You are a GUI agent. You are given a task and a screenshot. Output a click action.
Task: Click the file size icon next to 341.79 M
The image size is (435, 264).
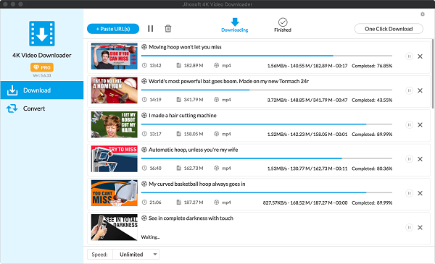click(x=179, y=100)
